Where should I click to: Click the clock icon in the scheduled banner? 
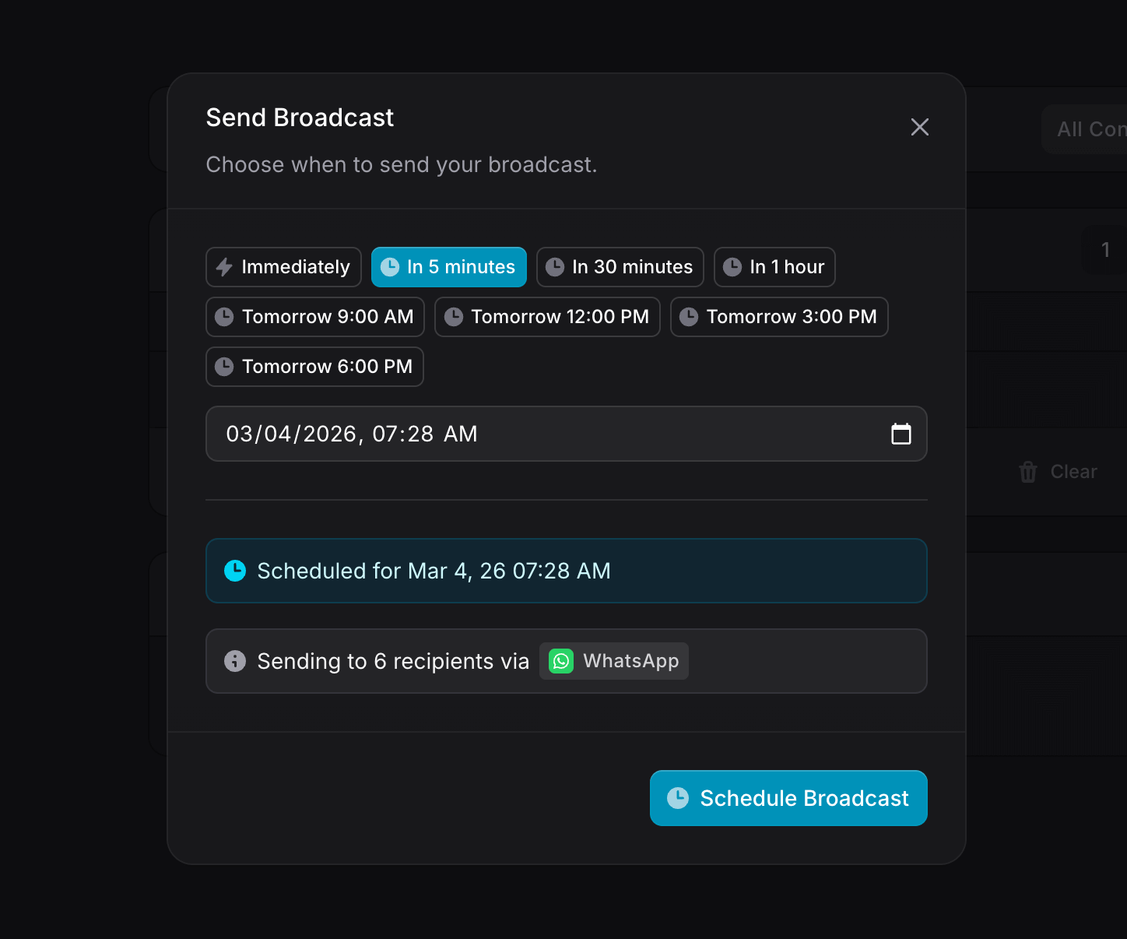(x=235, y=571)
